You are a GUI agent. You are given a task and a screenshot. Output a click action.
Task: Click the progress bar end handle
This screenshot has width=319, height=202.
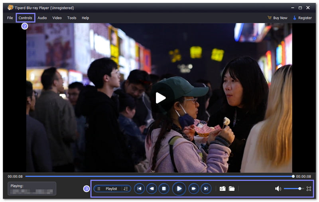[x=293, y=177]
